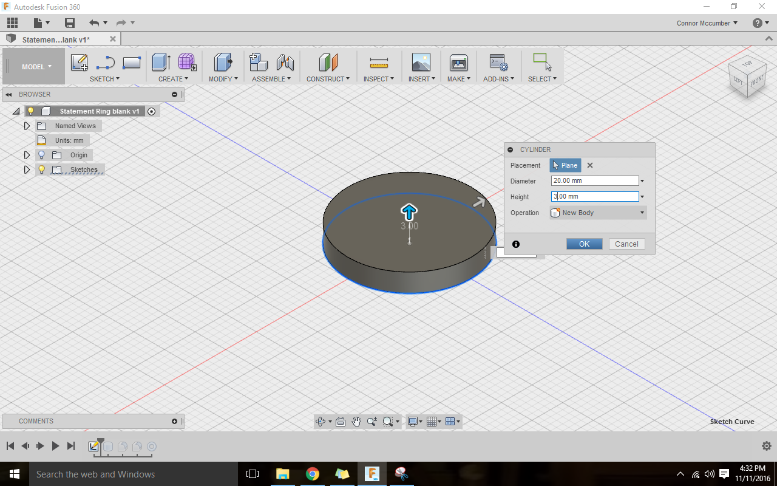The height and width of the screenshot is (486, 777).
Task: Select the Rectangle sketch tool
Action: tap(132, 63)
